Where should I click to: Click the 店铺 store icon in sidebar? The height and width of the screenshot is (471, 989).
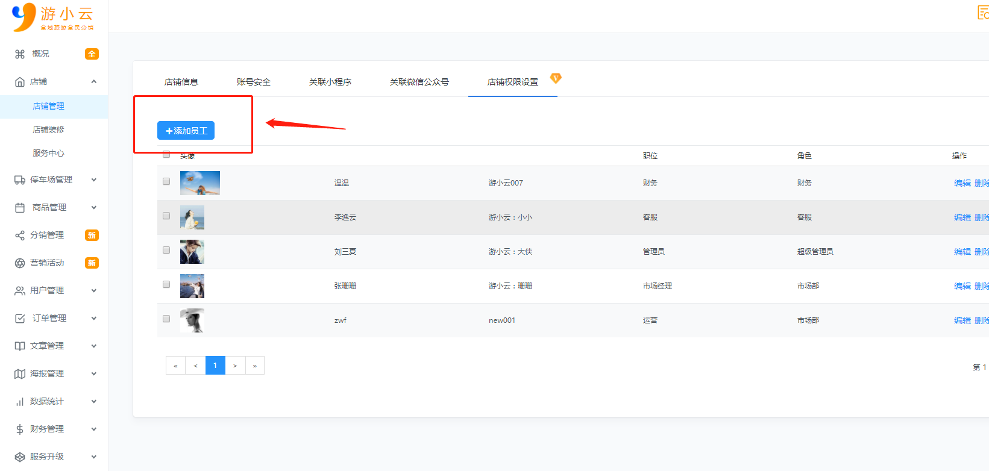[20, 82]
